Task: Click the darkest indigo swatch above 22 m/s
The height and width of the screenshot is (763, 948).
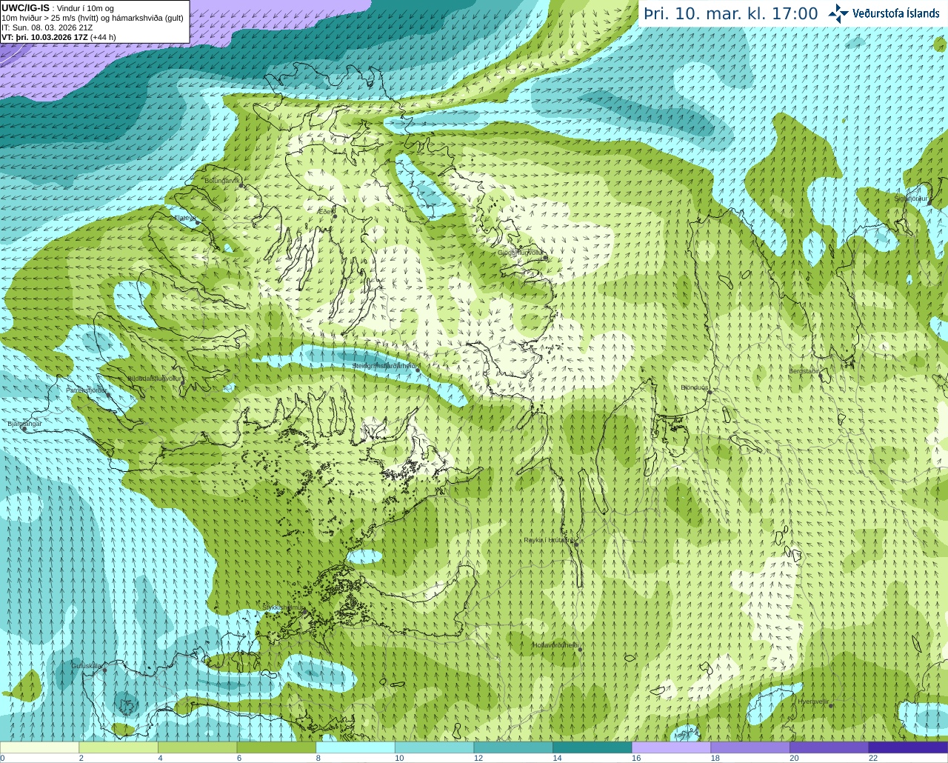Action: 908,747
